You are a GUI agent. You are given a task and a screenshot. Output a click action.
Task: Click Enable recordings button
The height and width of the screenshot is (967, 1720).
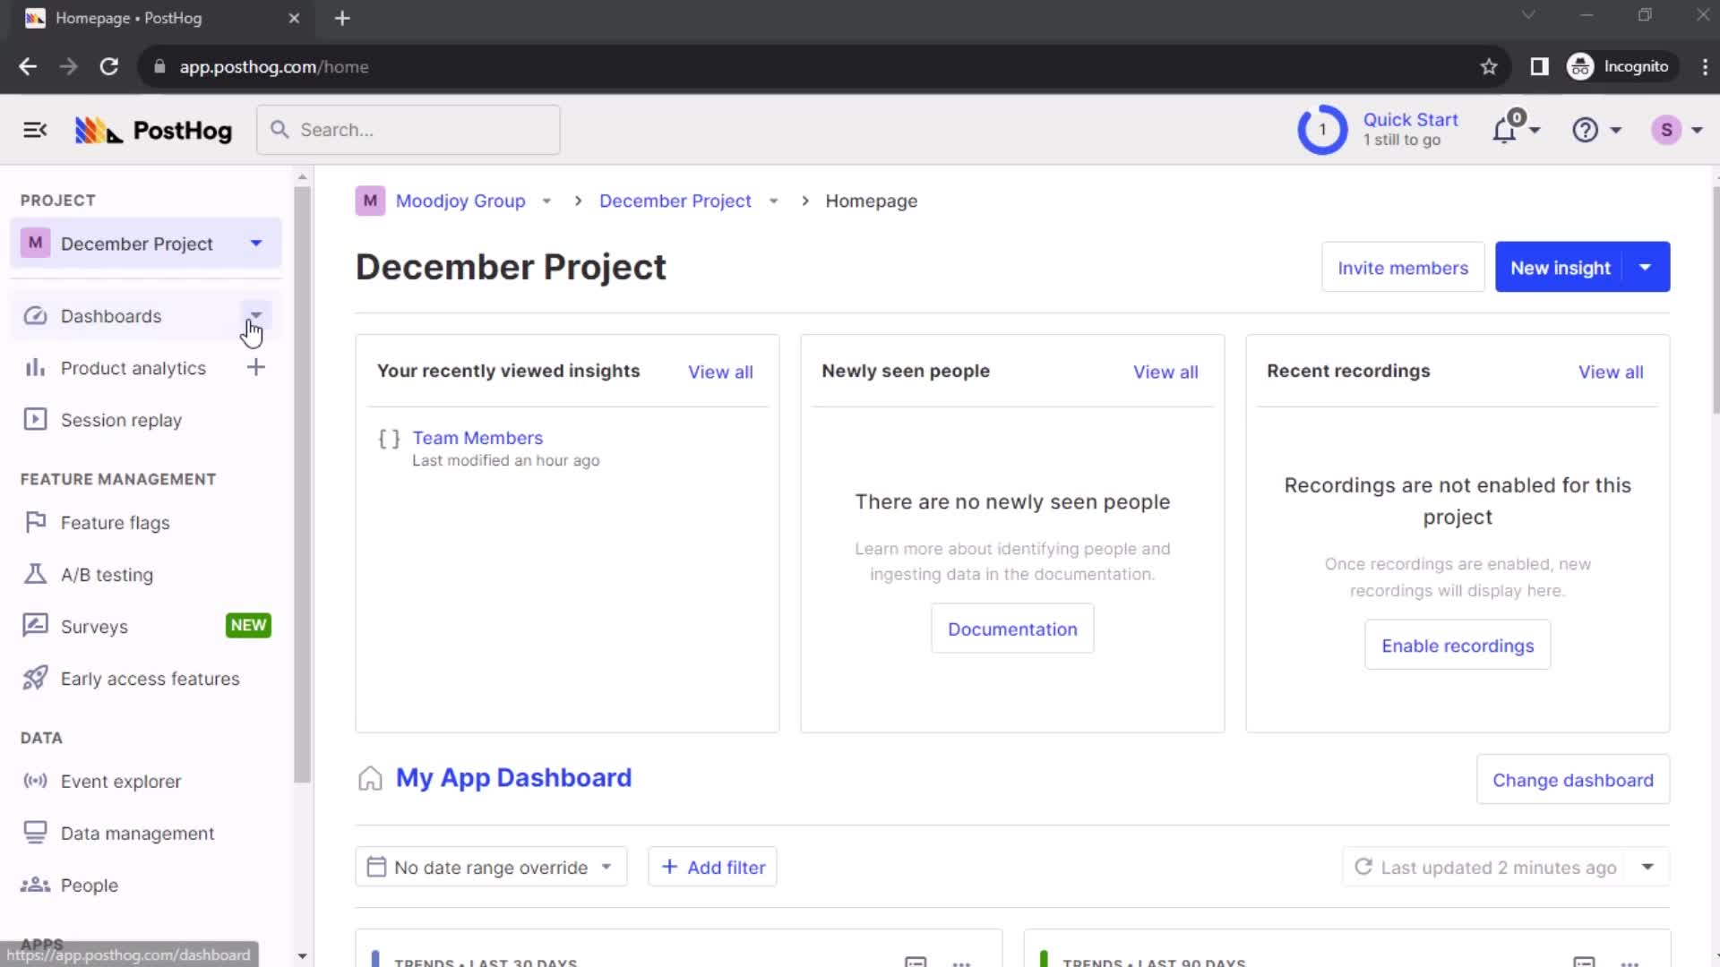click(x=1458, y=645)
